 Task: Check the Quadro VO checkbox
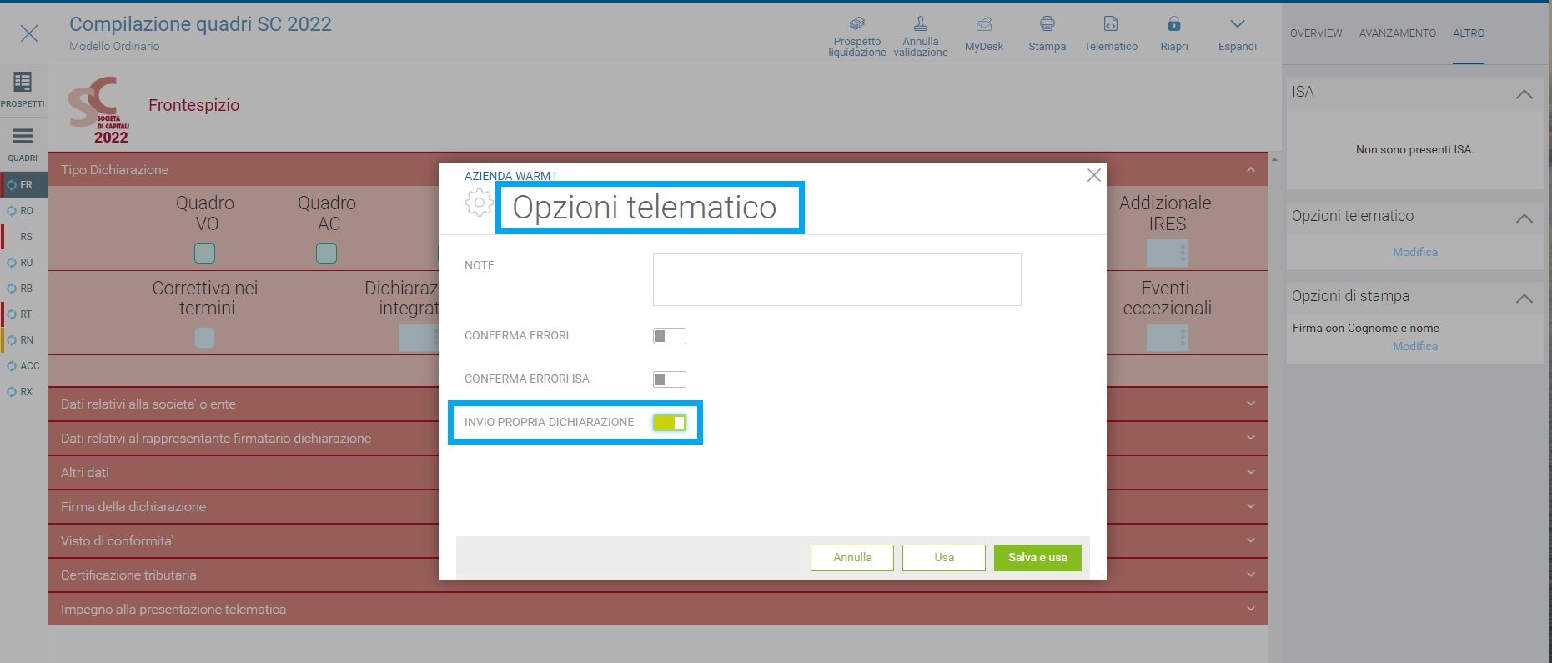point(204,253)
